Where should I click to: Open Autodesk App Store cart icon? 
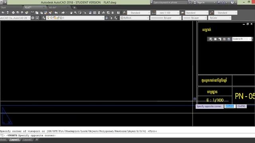(x=219, y=2)
